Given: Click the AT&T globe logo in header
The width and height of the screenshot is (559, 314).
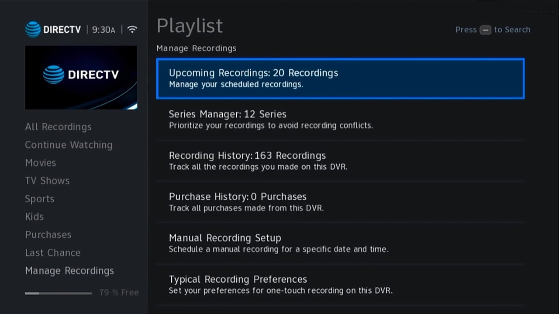Looking at the screenshot, I should pyautogui.click(x=33, y=30).
